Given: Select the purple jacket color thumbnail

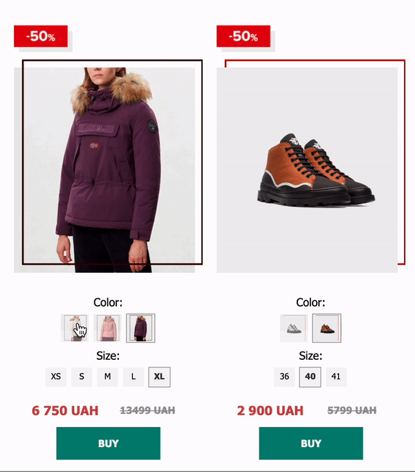Looking at the screenshot, I should (141, 328).
